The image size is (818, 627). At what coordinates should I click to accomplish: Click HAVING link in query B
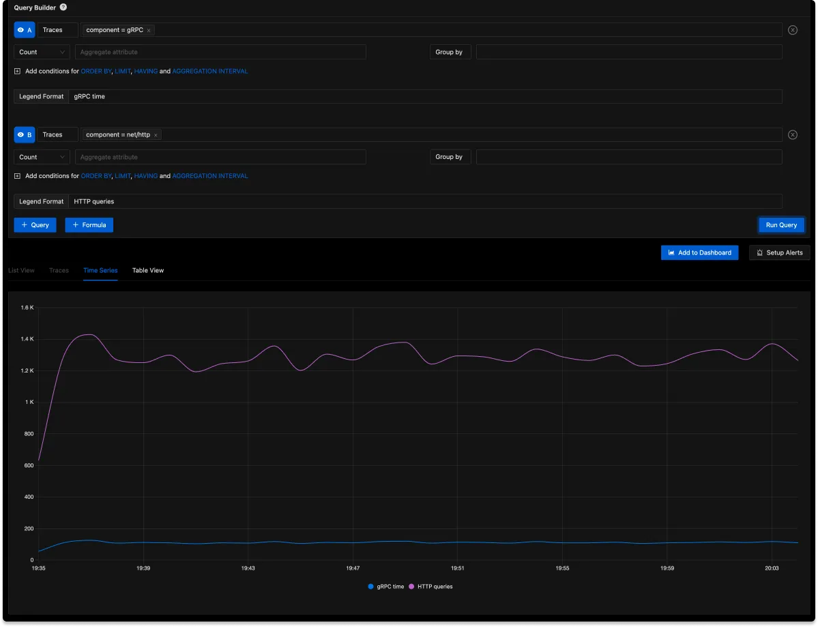[x=145, y=176]
